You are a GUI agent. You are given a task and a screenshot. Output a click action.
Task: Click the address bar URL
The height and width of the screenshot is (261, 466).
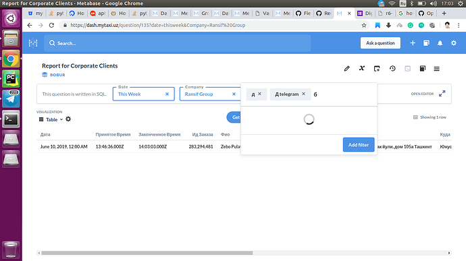point(158,25)
